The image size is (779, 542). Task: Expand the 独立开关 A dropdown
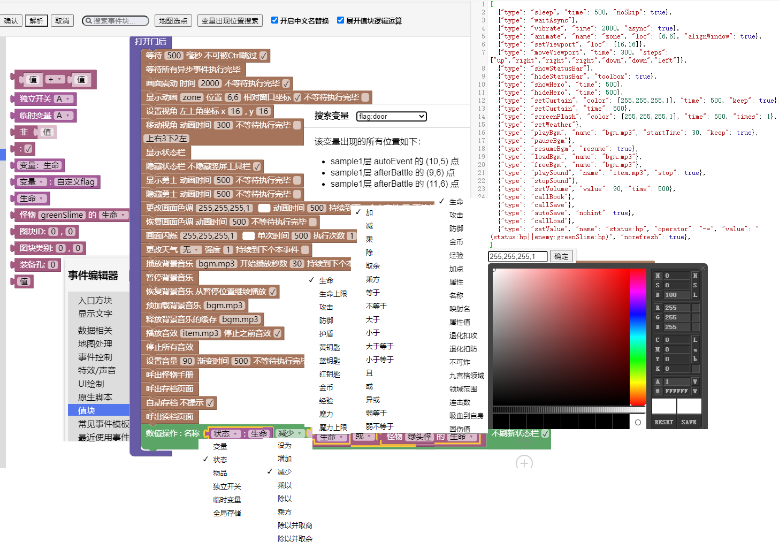point(68,99)
